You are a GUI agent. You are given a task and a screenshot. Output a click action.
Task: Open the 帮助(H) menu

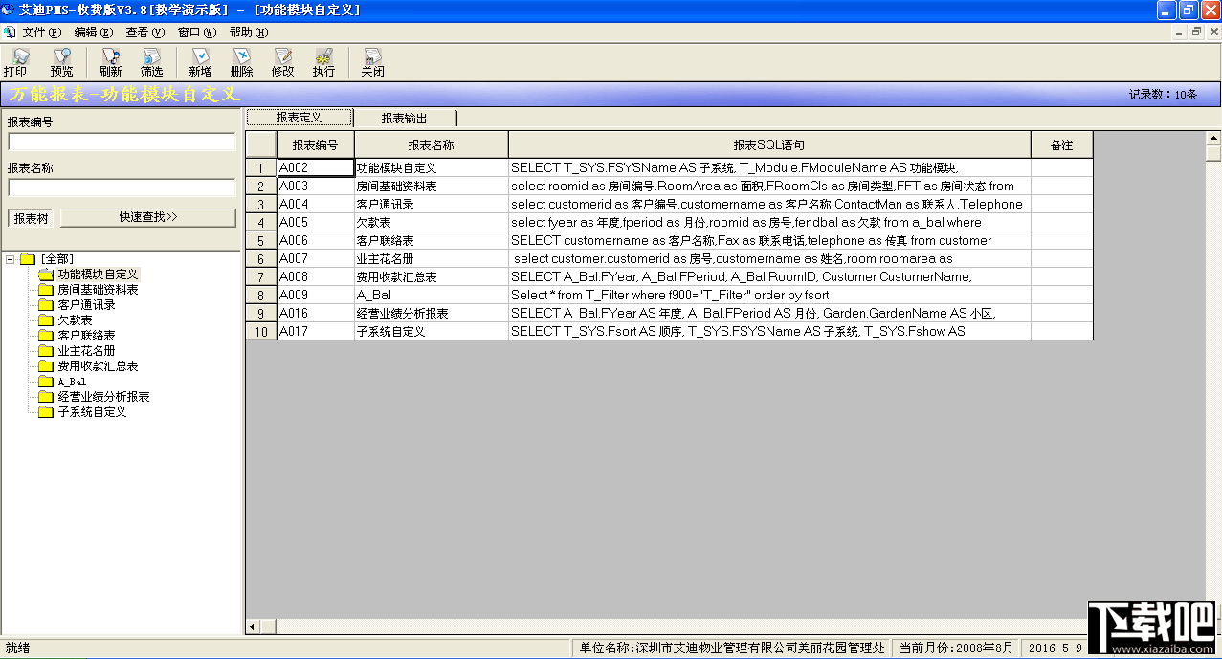[x=249, y=32]
